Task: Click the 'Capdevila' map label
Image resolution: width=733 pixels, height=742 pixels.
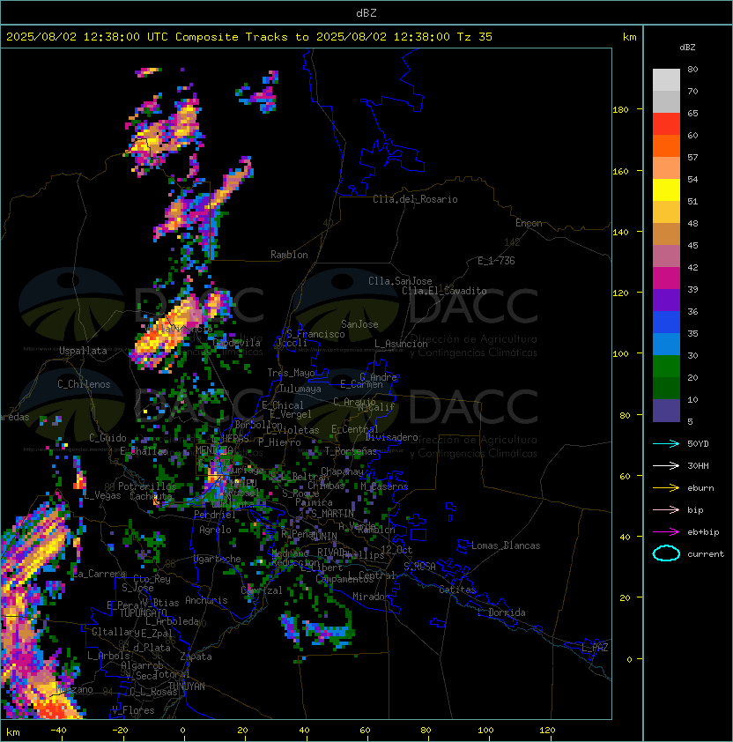Action: pos(236,343)
